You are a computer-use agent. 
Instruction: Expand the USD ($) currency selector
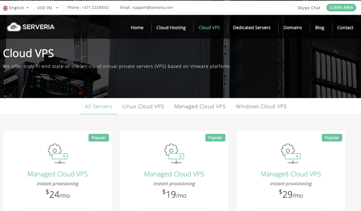[48, 8]
